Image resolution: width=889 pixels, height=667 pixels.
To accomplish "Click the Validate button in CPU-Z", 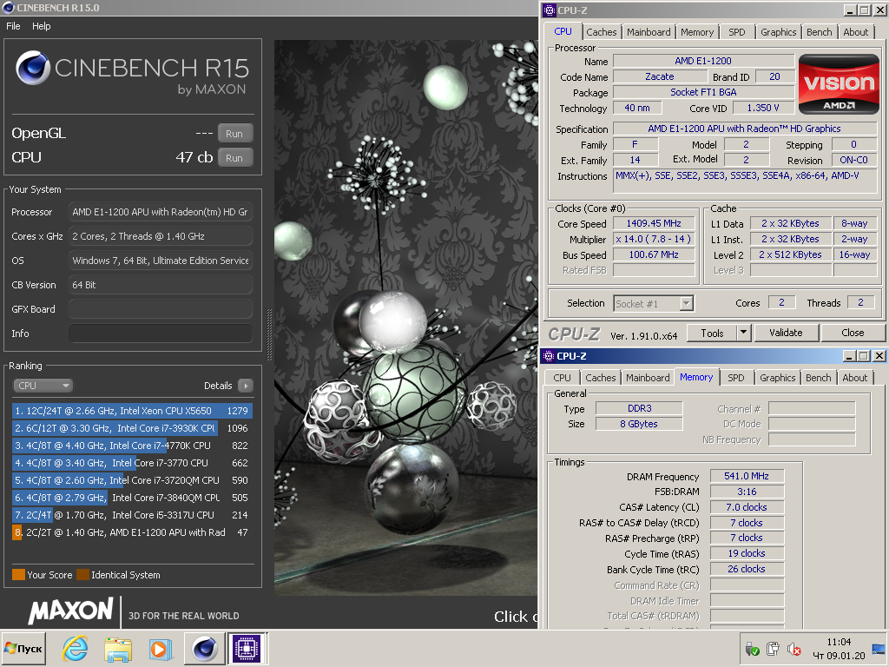I will click(x=786, y=333).
